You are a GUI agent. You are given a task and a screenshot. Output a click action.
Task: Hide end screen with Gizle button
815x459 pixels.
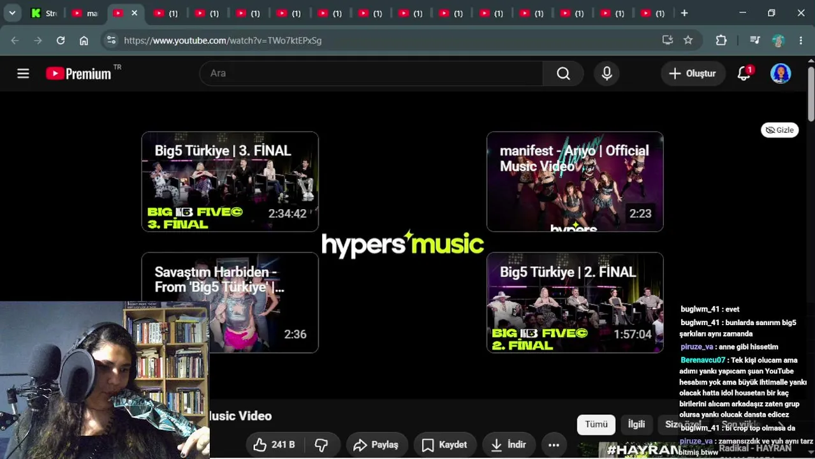(x=779, y=130)
